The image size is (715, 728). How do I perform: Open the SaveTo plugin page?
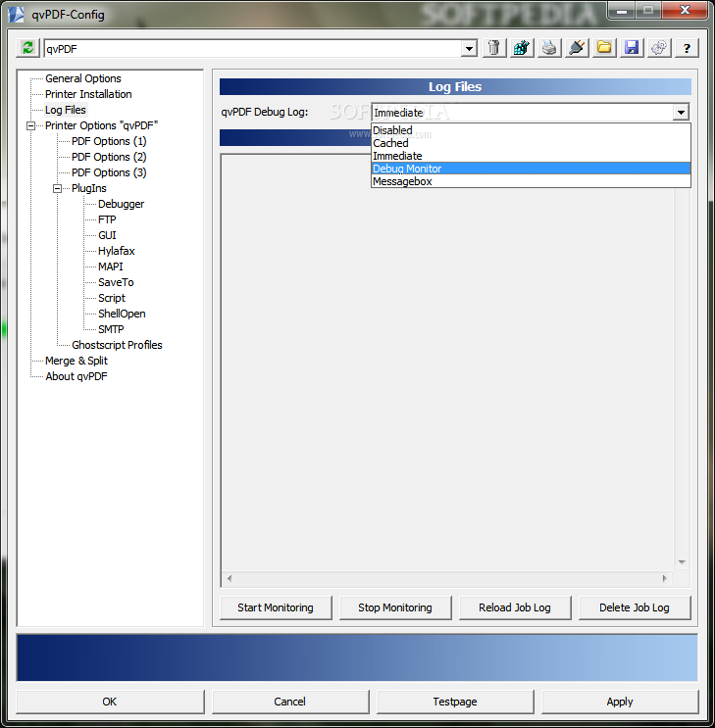click(116, 282)
